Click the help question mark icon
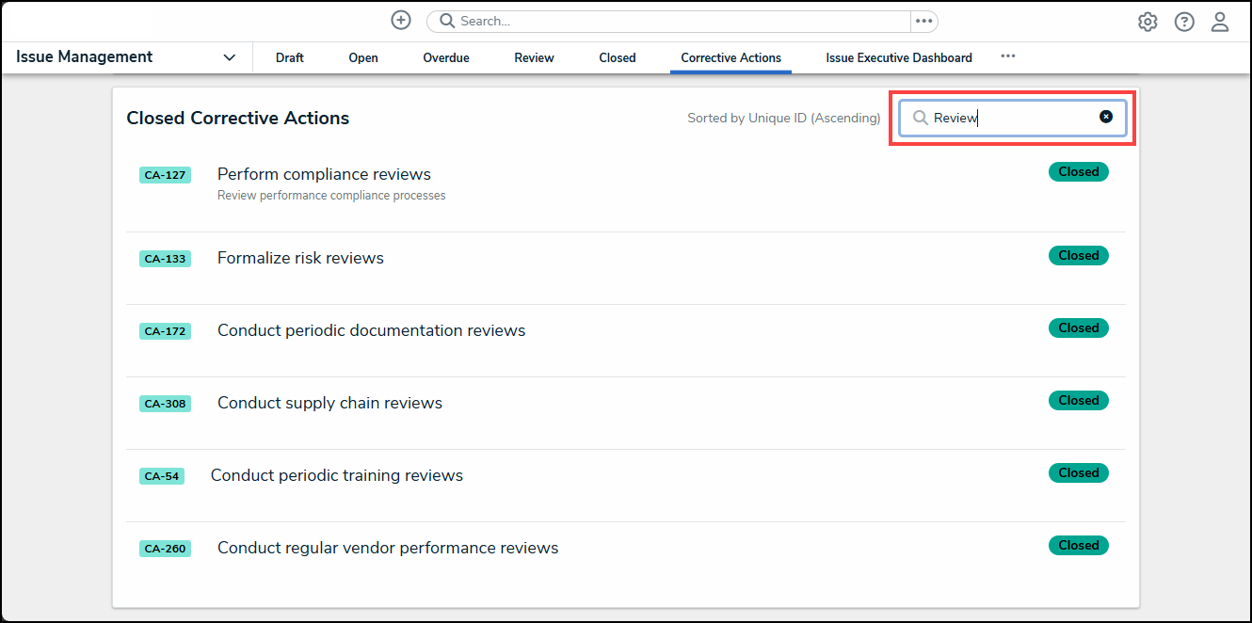This screenshot has height=623, width=1252. [x=1184, y=22]
